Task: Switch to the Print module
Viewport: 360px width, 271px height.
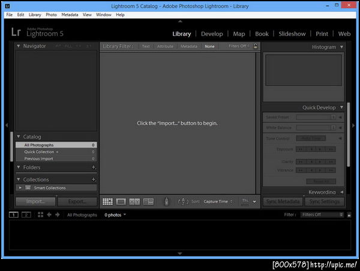Action: [x=322, y=34]
